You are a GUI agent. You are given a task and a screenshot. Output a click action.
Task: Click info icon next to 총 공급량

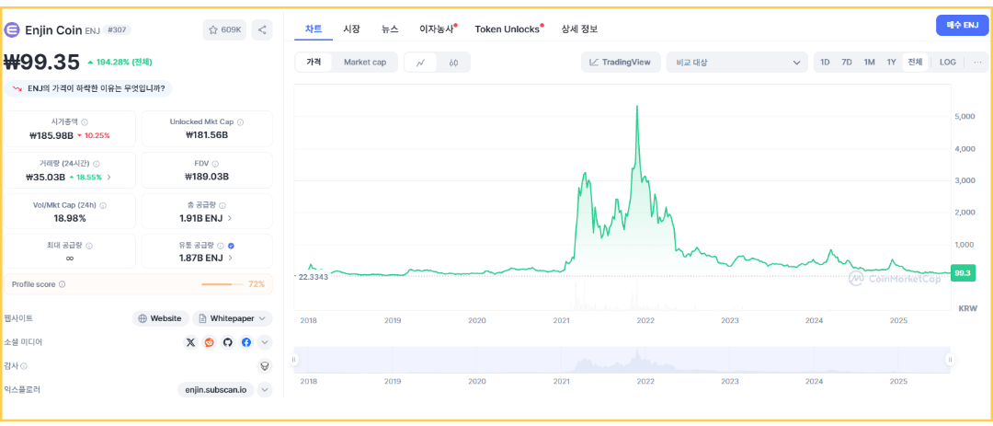coord(223,205)
